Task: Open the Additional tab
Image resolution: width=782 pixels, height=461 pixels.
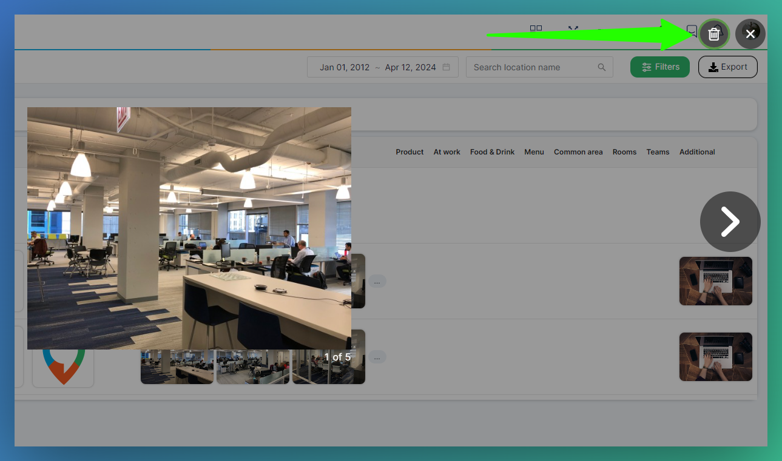Action: (697, 152)
